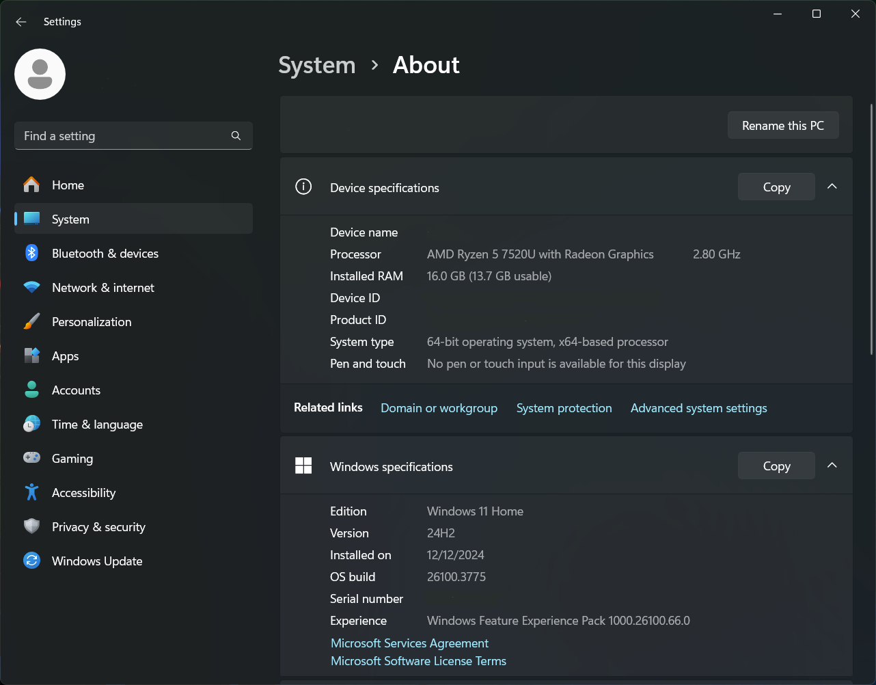Collapse the Device specifications section
Screen dimensions: 876x685
(832, 186)
